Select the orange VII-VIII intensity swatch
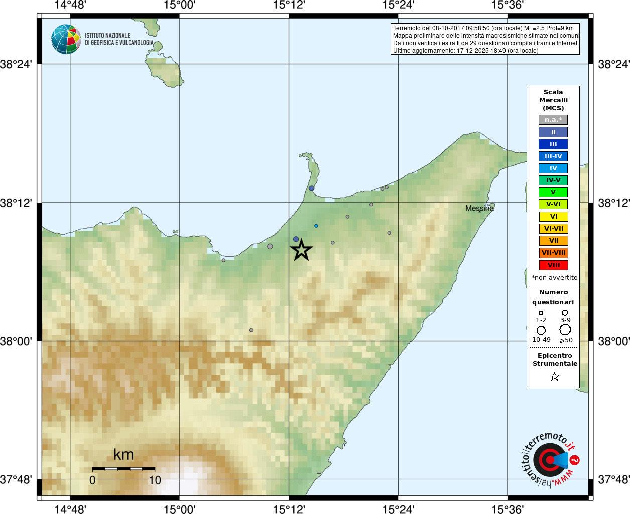 point(553,253)
